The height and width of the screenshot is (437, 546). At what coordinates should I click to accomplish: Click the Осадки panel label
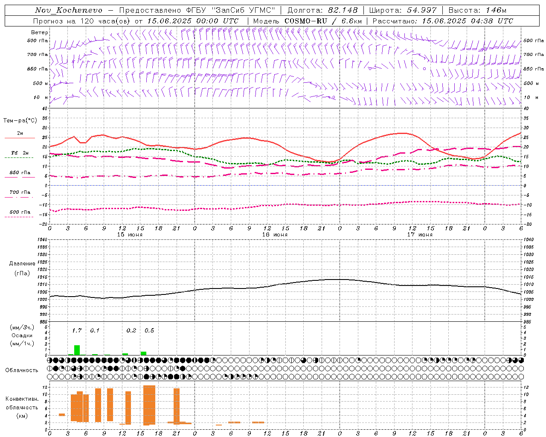click(22, 335)
